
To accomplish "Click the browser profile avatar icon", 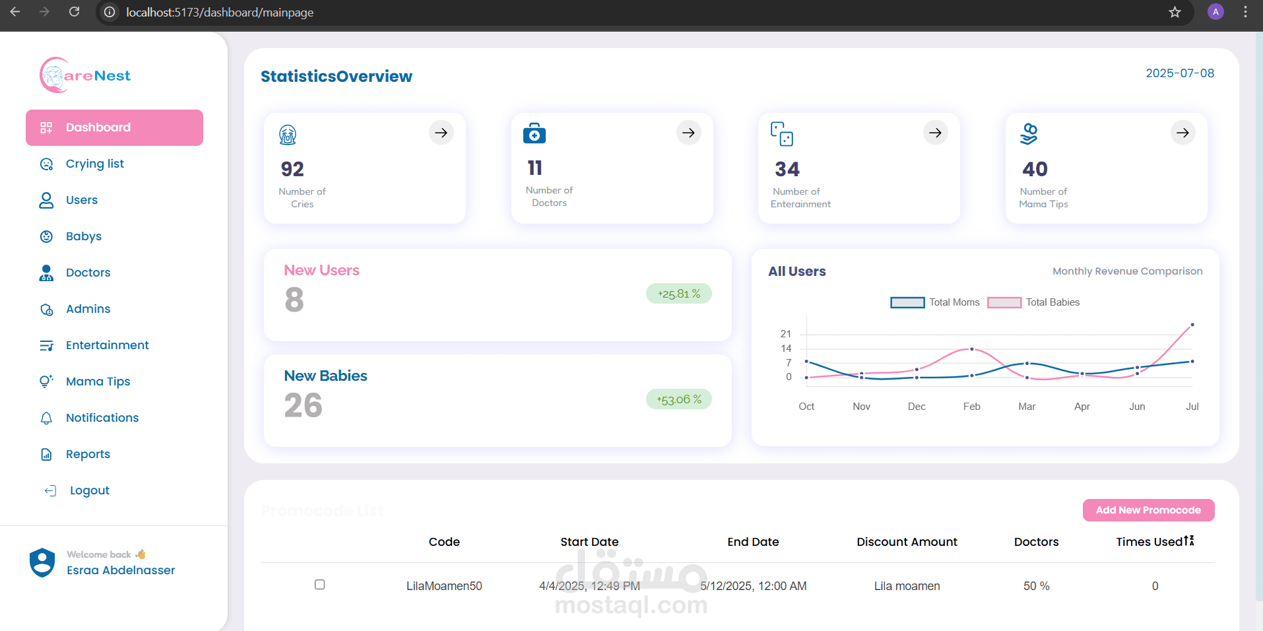I will [x=1215, y=12].
